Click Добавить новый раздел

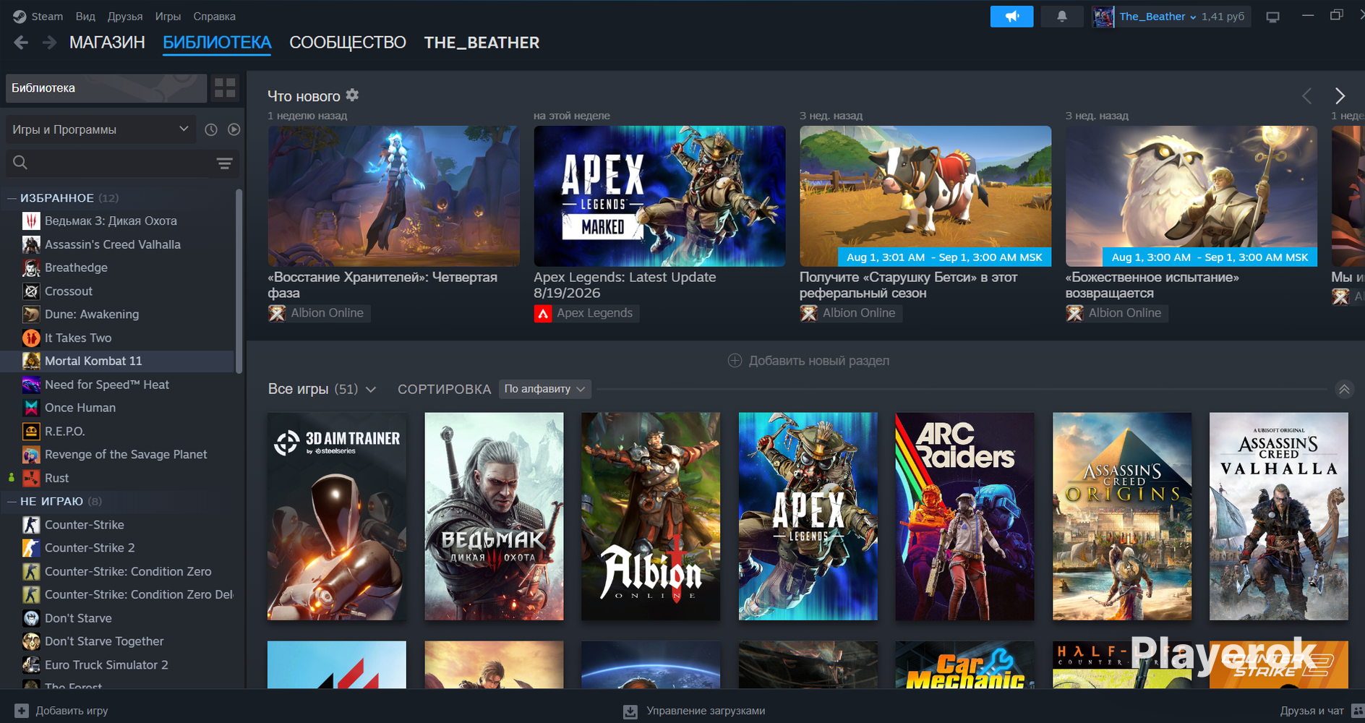point(808,361)
